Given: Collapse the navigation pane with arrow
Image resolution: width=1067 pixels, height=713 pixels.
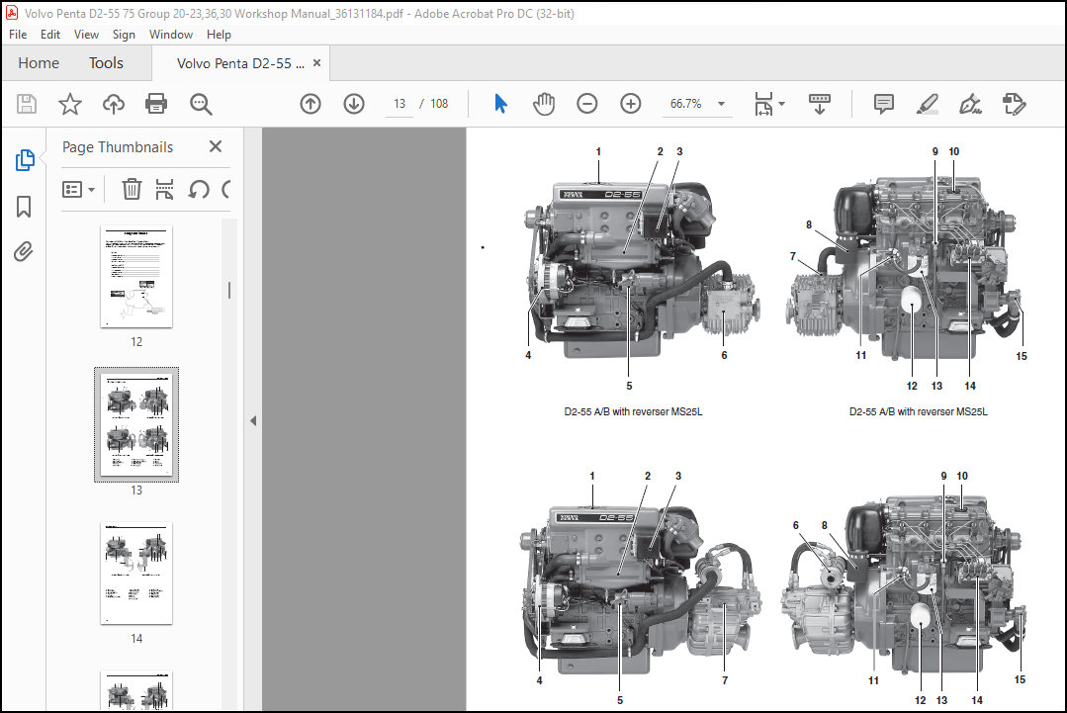Looking at the screenshot, I should pyautogui.click(x=253, y=420).
